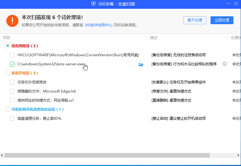This screenshot has height=166, width=241.
Task: Check the 磁盘清理任务 item checkbox
Action: click(x=12, y=119)
